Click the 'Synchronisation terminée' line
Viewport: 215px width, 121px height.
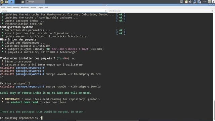(x=24, y=24)
